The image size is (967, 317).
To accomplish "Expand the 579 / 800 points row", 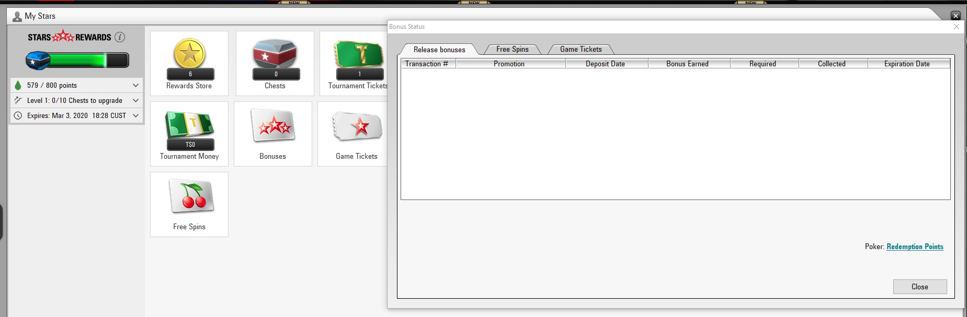I will click(x=135, y=85).
